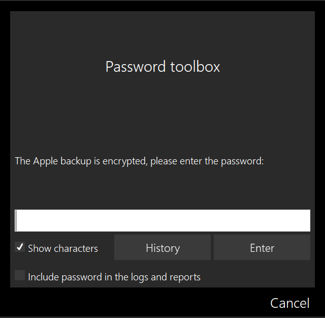
Task: Submit the password using Enter
Action: click(262, 248)
